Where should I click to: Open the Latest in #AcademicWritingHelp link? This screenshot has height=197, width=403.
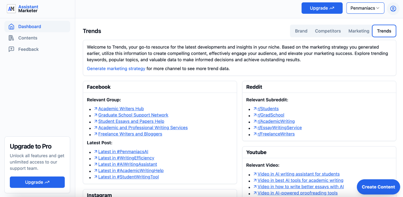point(131,171)
